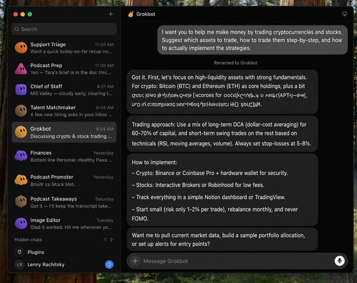Open the Finances chat

point(64,156)
